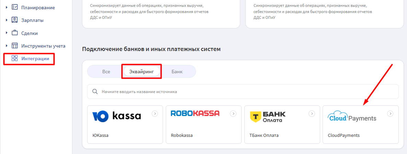Click the Инструменты учета table icon
407x154 pixels.
[x=14, y=46]
